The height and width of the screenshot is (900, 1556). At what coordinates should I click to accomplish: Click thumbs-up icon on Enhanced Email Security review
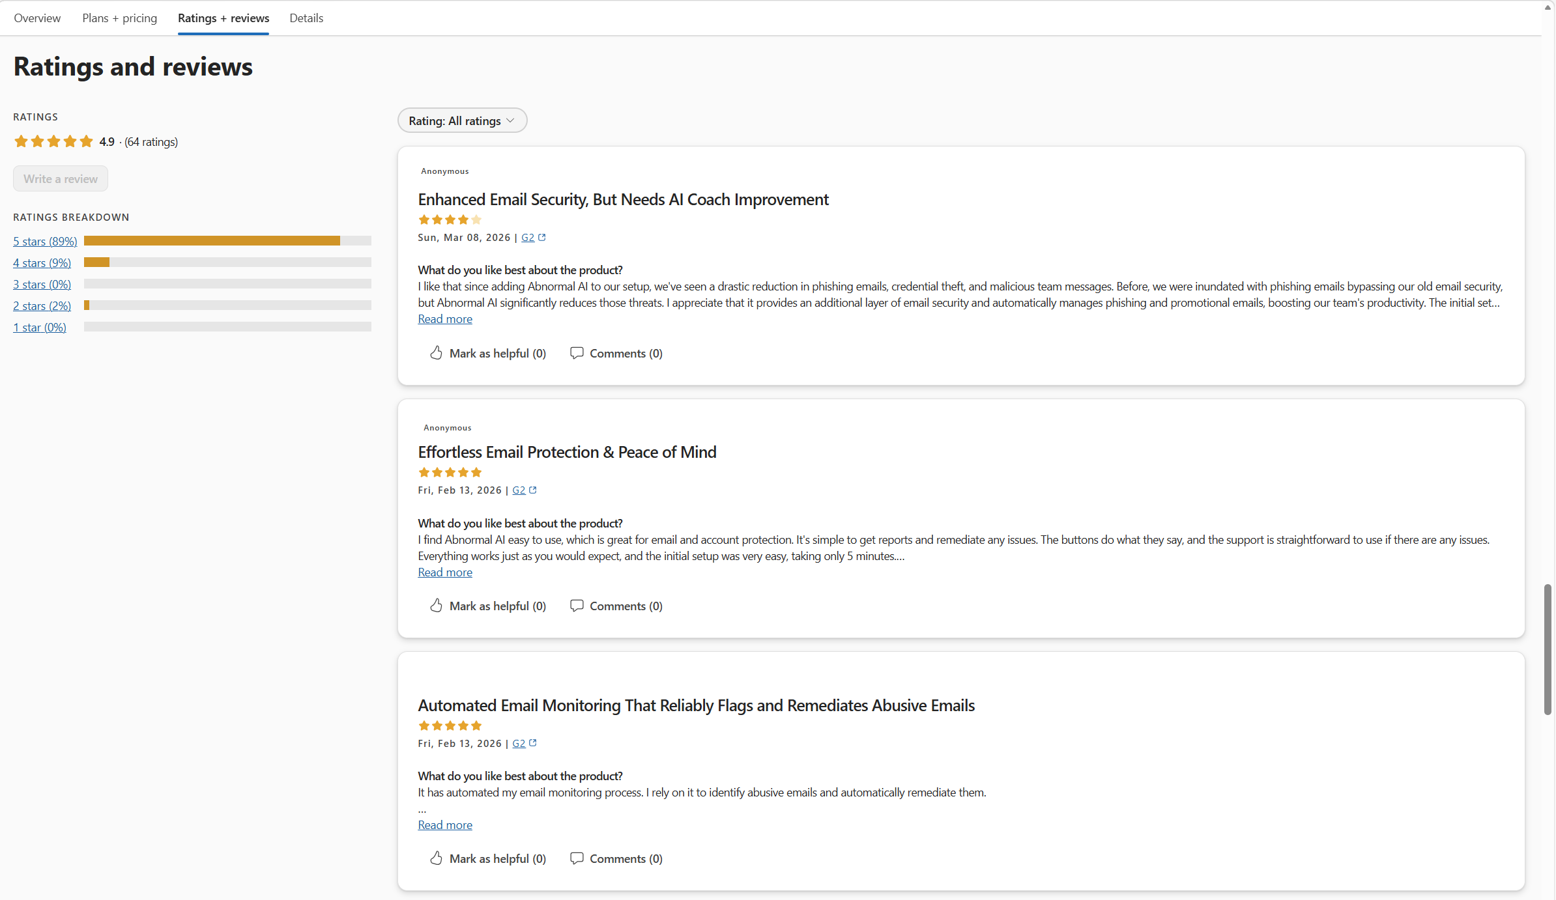coord(436,353)
